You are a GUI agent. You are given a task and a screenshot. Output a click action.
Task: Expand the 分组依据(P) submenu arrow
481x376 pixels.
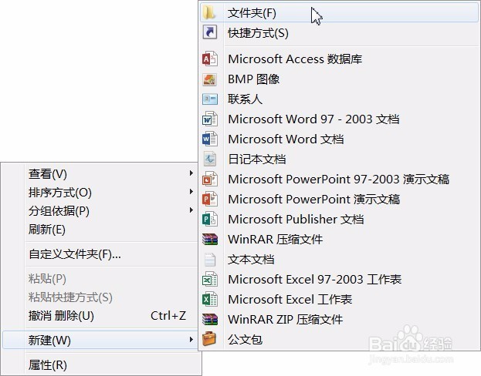point(191,210)
